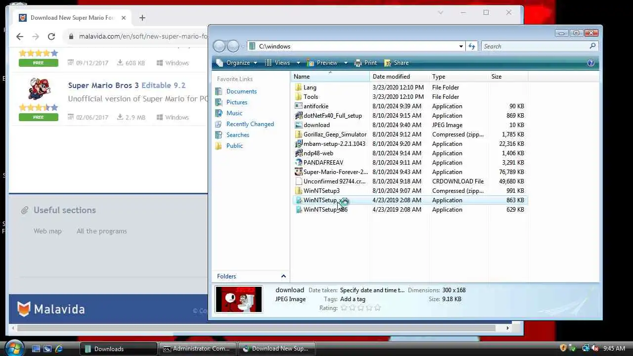The width and height of the screenshot is (633, 356).
Task: Click the Explorer back navigation arrow
Action: pos(219,46)
